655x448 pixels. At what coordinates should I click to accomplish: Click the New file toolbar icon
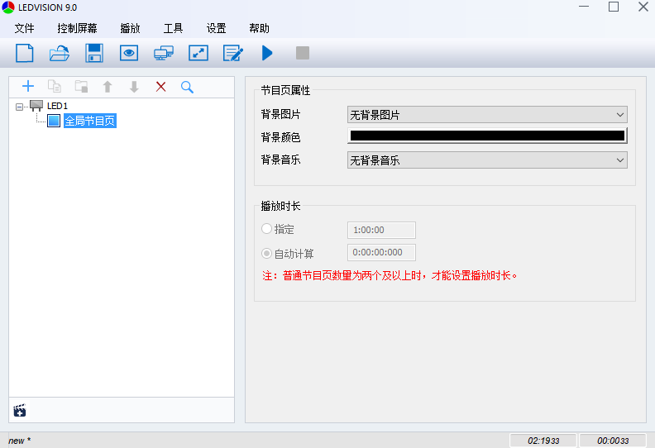(25, 53)
